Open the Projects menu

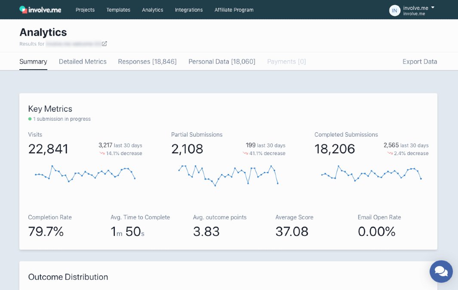[85, 10]
